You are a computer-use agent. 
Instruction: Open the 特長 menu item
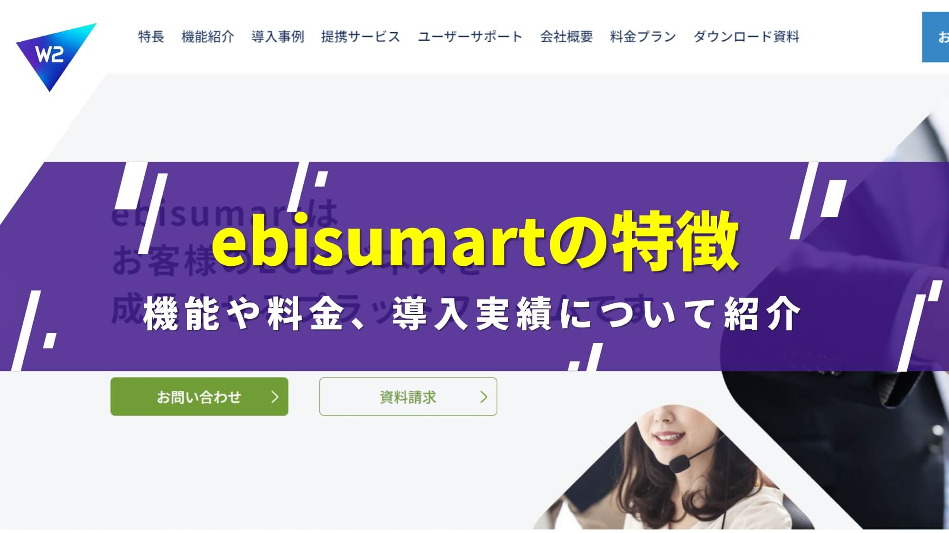pos(151,37)
